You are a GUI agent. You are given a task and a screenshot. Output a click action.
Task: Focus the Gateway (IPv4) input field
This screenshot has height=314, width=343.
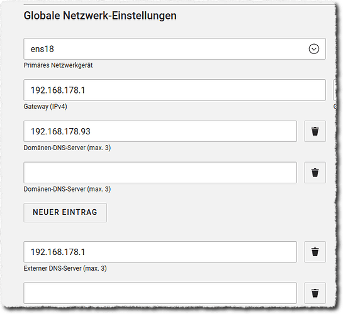point(174,90)
